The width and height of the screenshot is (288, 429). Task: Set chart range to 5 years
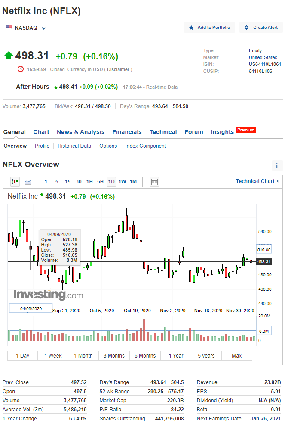click(x=206, y=356)
